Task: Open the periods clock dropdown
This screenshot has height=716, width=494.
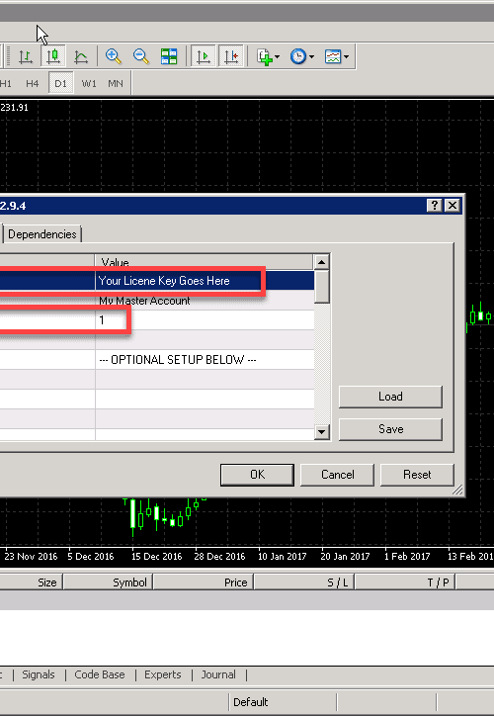Action: click(301, 56)
